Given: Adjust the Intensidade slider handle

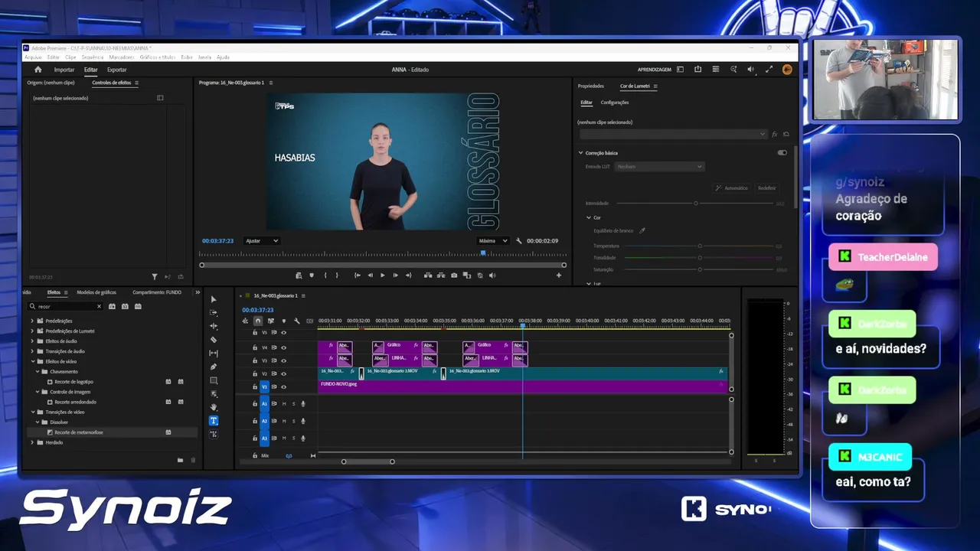Looking at the screenshot, I should pos(696,203).
